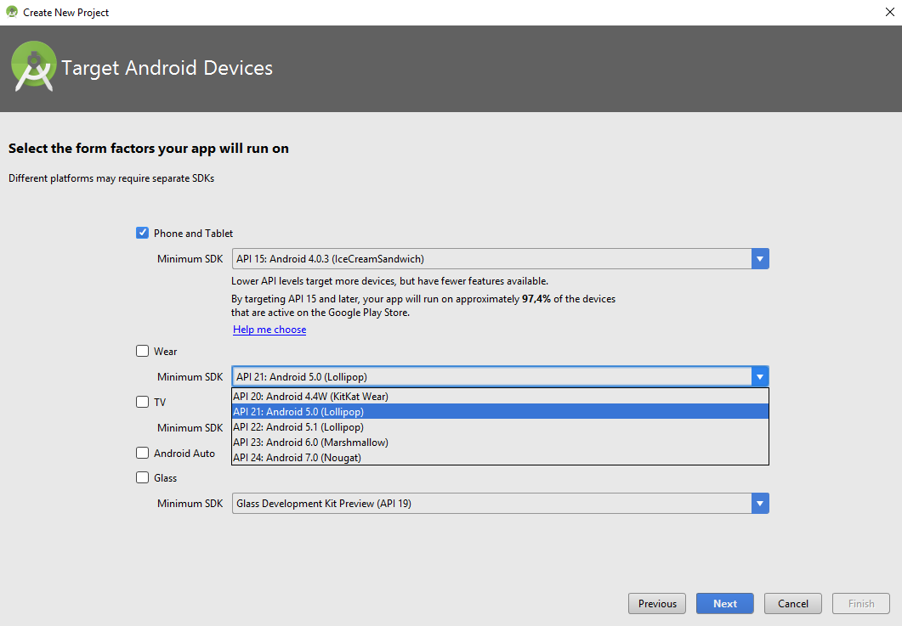Go back with the Previous button
Image resolution: width=902 pixels, height=626 pixels.
click(657, 604)
